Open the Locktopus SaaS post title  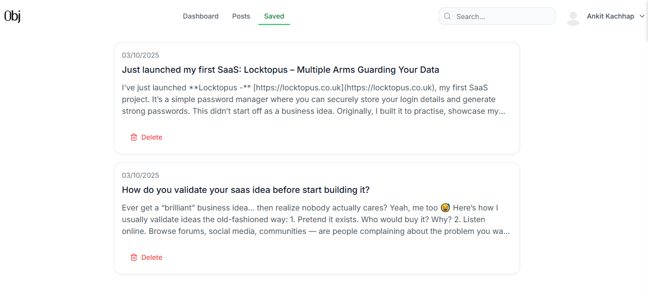click(280, 70)
